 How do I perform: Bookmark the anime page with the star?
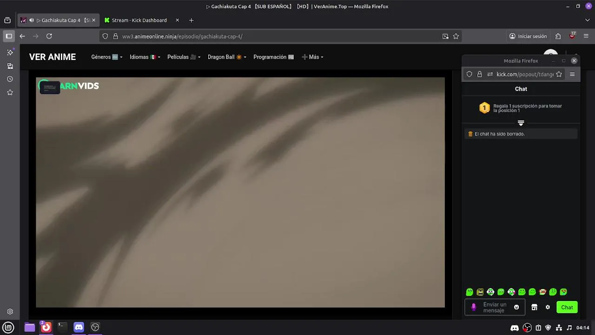click(456, 36)
